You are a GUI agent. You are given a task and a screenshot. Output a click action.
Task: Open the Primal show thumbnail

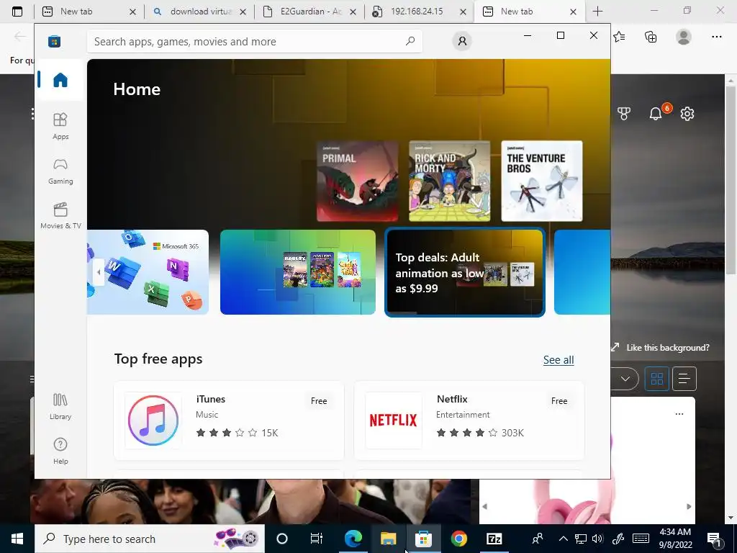tap(357, 181)
